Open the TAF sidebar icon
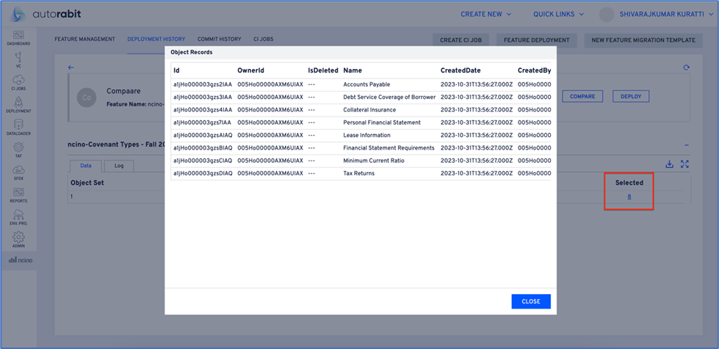The image size is (719, 349). (18, 150)
